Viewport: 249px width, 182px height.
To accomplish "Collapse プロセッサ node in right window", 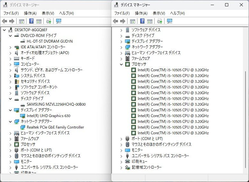I will coord(121,64).
